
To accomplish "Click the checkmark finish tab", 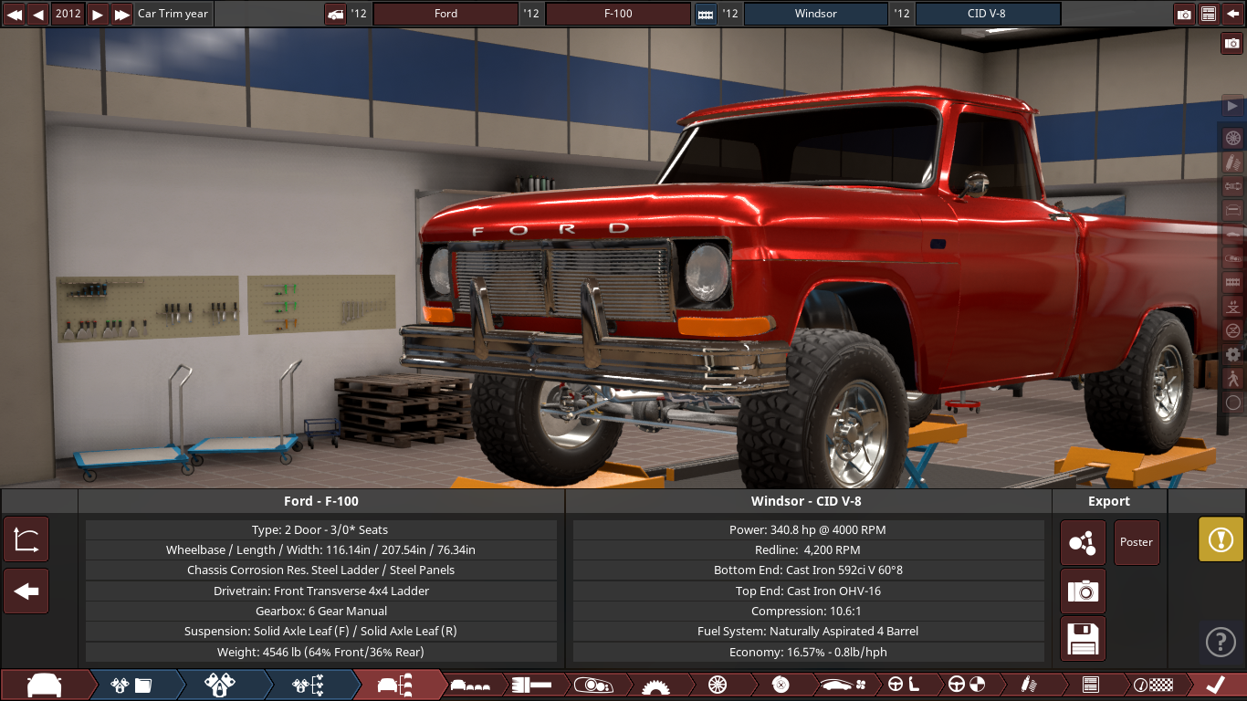I will [1216, 685].
